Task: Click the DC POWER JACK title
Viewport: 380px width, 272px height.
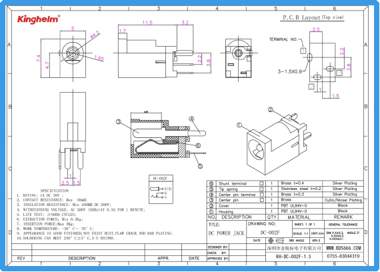Action: [226, 233]
